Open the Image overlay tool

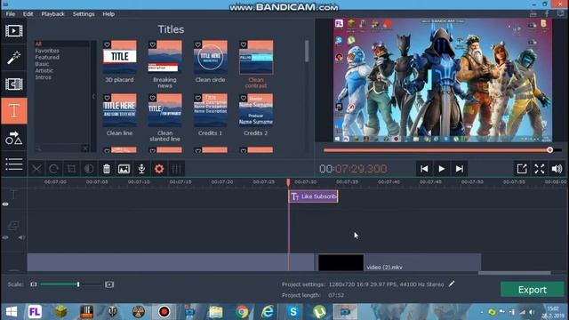tap(124, 169)
